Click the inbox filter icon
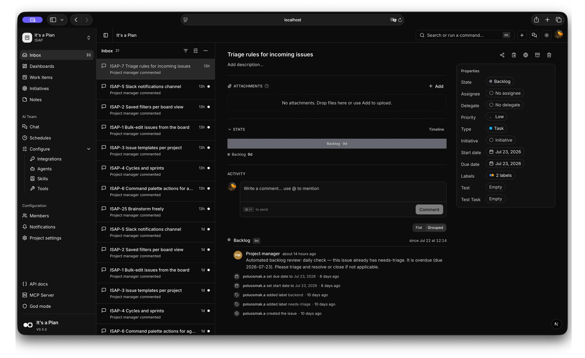Screen dimensions: 585x358 tap(186, 51)
